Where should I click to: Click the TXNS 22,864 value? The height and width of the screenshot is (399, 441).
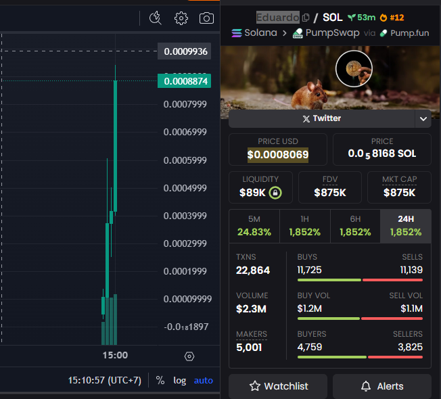pos(253,271)
